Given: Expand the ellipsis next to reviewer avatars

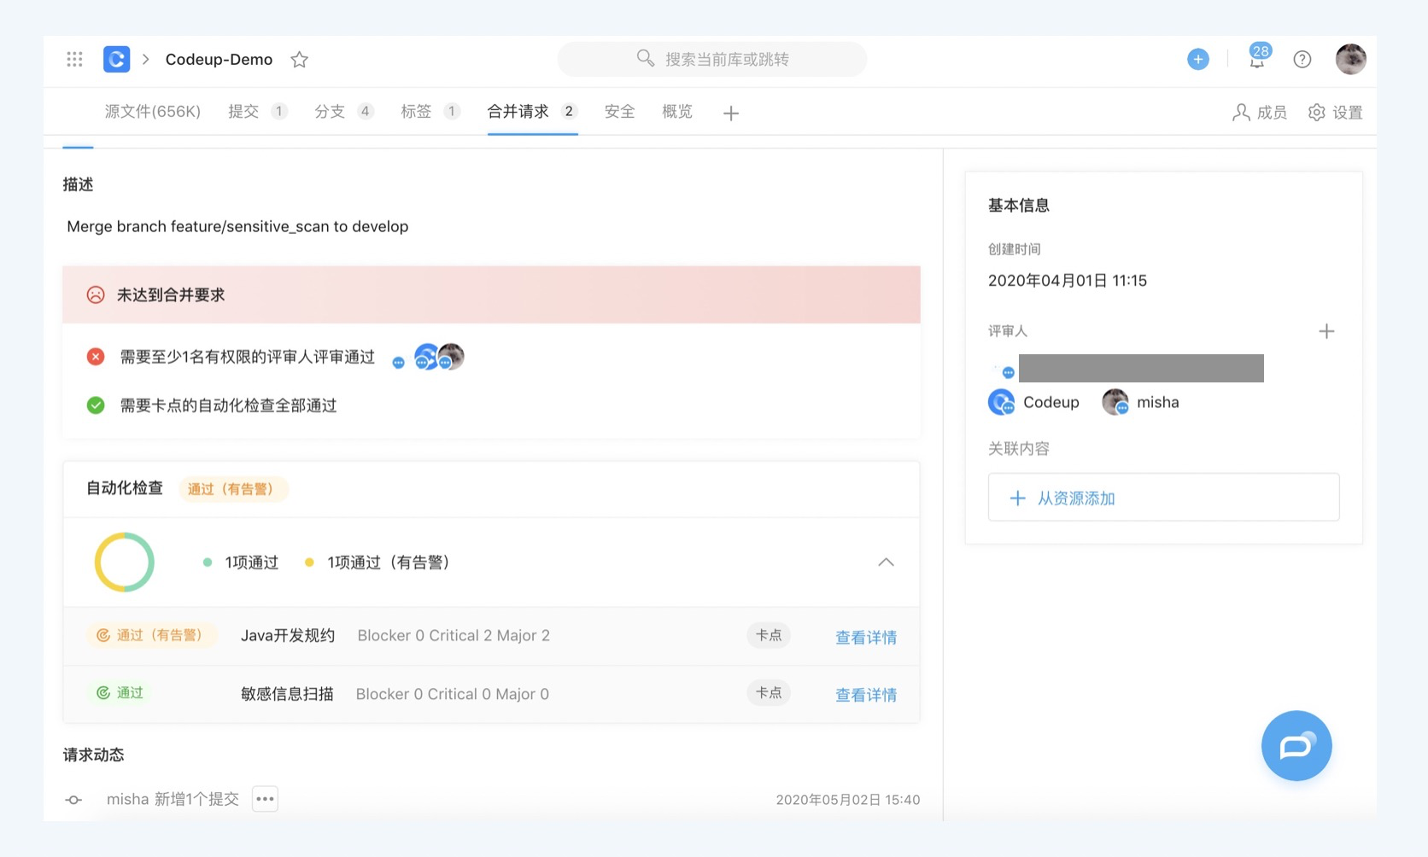Looking at the screenshot, I should [x=397, y=362].
